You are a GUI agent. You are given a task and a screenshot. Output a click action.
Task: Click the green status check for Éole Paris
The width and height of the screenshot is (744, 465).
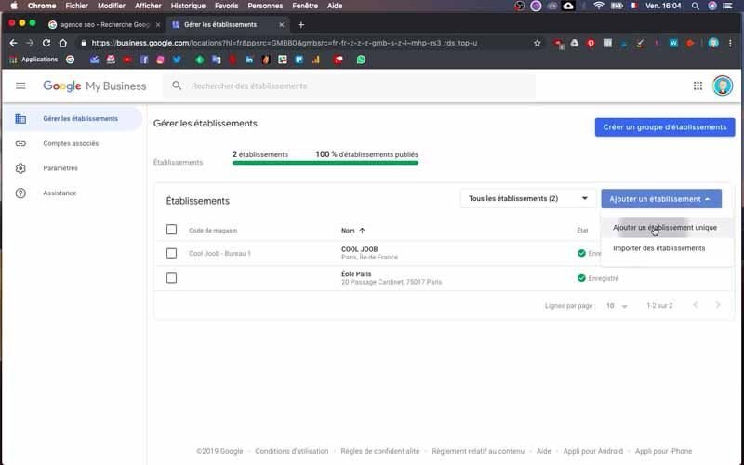[581, 278]
